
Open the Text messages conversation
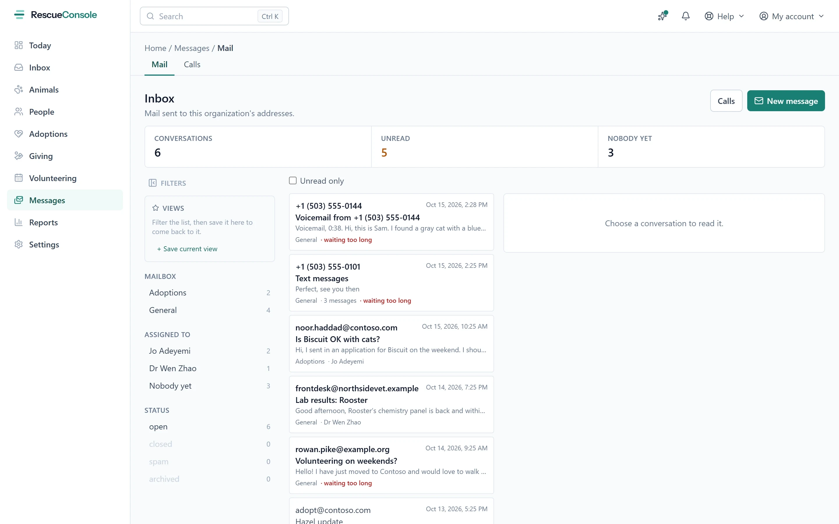click(x=392, y=283)
